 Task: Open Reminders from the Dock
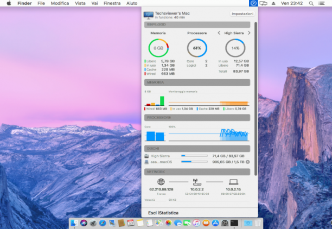tap(150, 223)
